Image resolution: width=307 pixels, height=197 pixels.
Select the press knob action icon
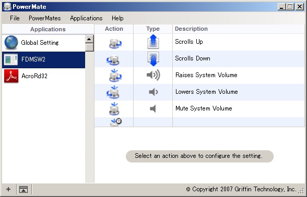(114, 109)
